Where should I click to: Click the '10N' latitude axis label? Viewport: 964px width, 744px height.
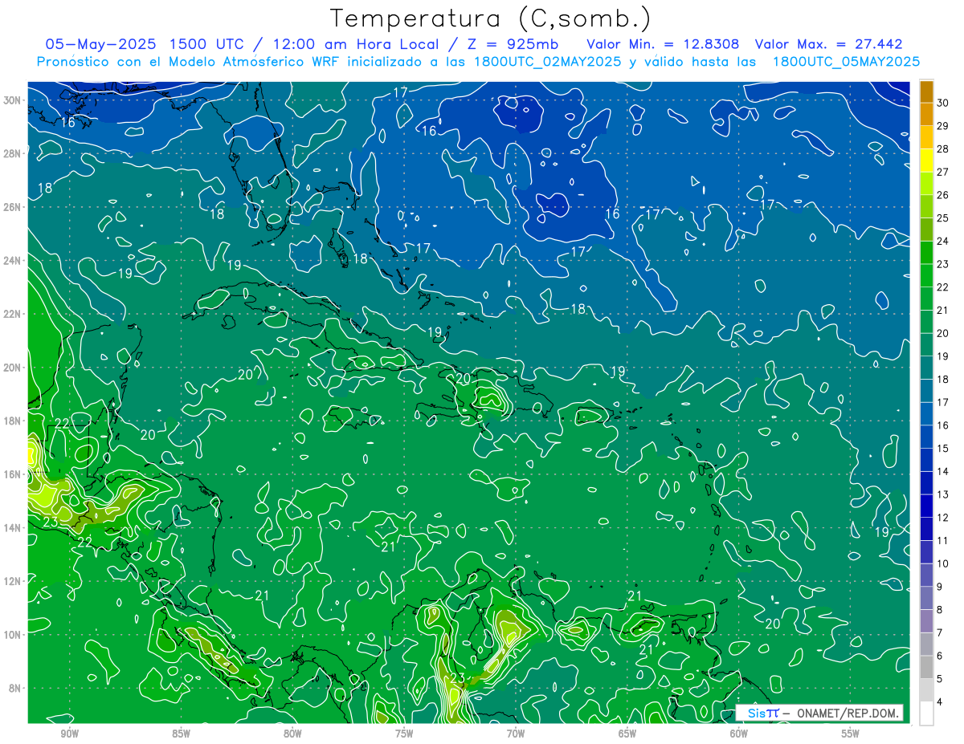click(x=14, y=634)
